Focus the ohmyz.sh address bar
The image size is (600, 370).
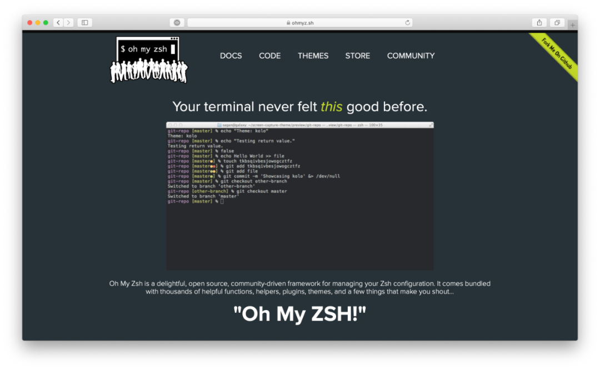[300, 23]
